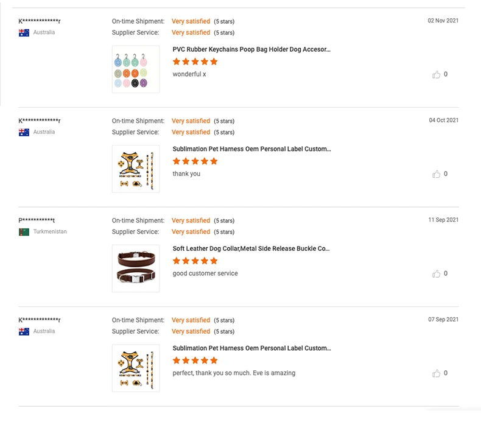Thumbs-up the "Eve is amazing" review
The height and width of the screenshot is (422, 481).
point(436,373)
